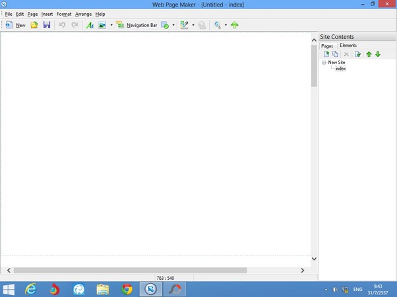397x297 pixels.
Task: Launch Internet Explorer from the taskbar
Action: coord(31,289)
